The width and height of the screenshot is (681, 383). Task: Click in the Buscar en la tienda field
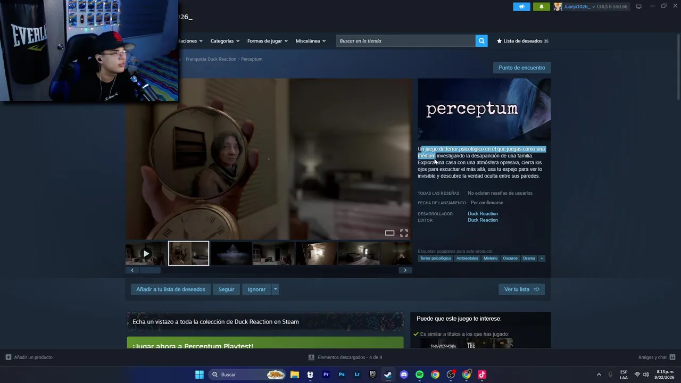pyautogui.click(x=405, y=41)
